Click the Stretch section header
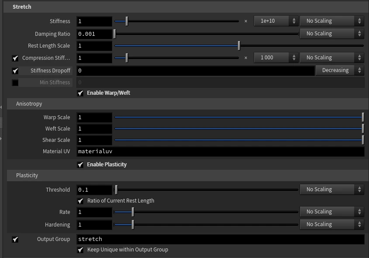This screenshot has height=258, width=369. (186, 7)
